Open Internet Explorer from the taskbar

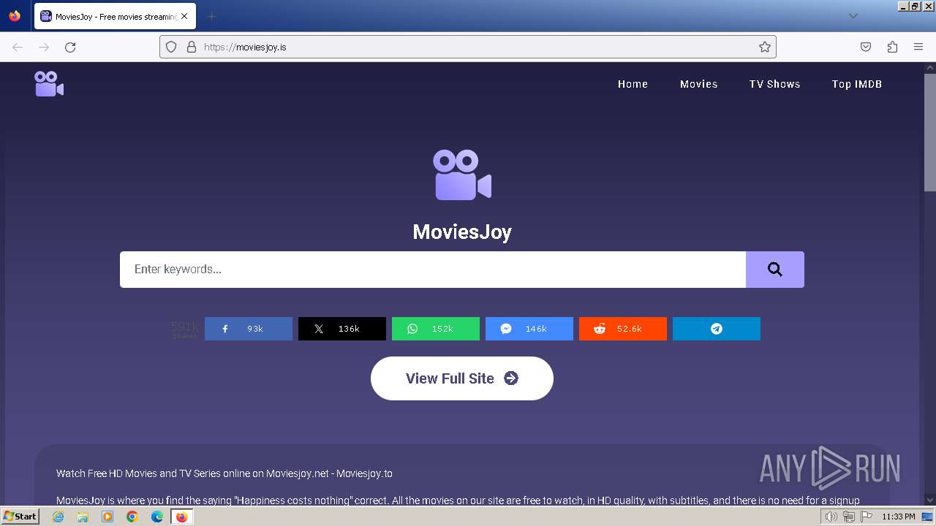click(58, 517)
